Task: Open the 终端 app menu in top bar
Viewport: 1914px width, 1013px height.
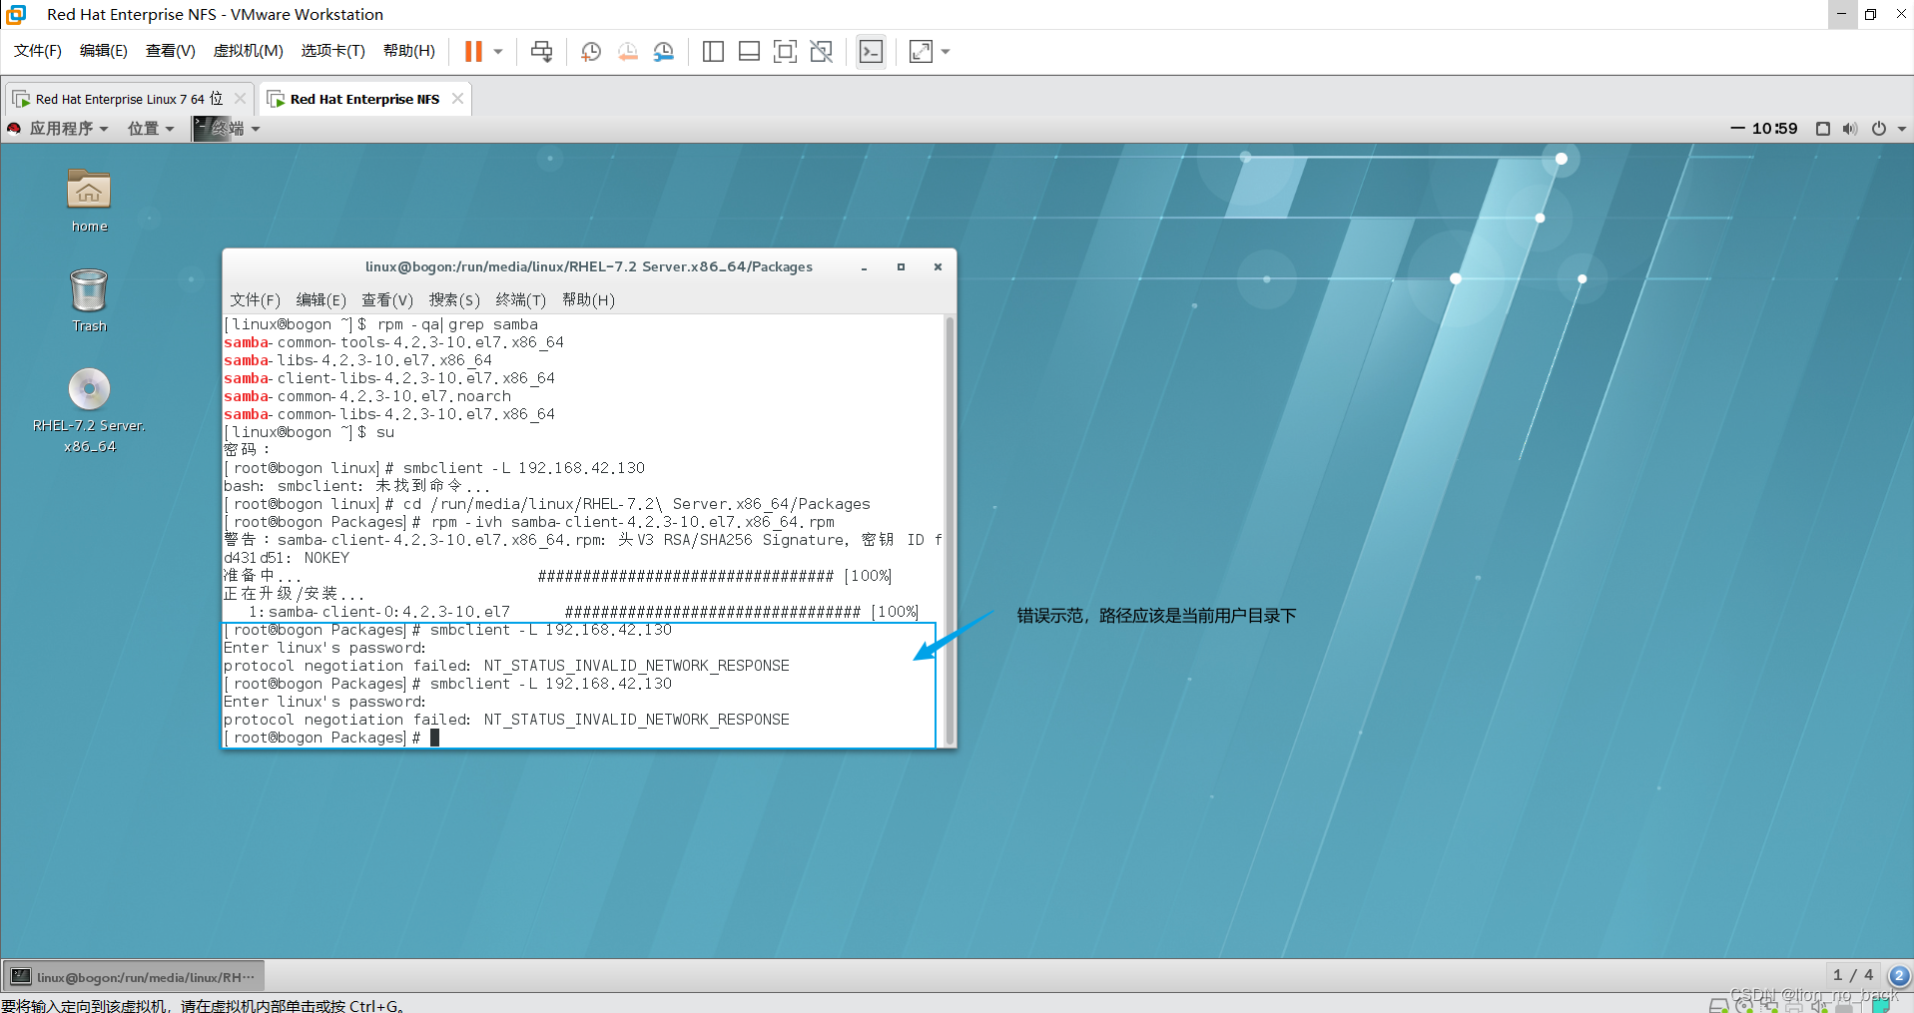Action: [227, 129]
